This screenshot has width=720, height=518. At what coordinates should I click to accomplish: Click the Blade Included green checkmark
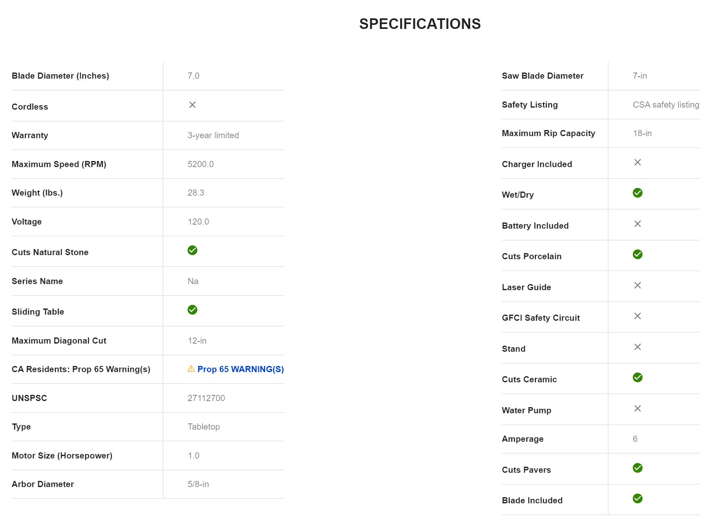coord(638,498)
